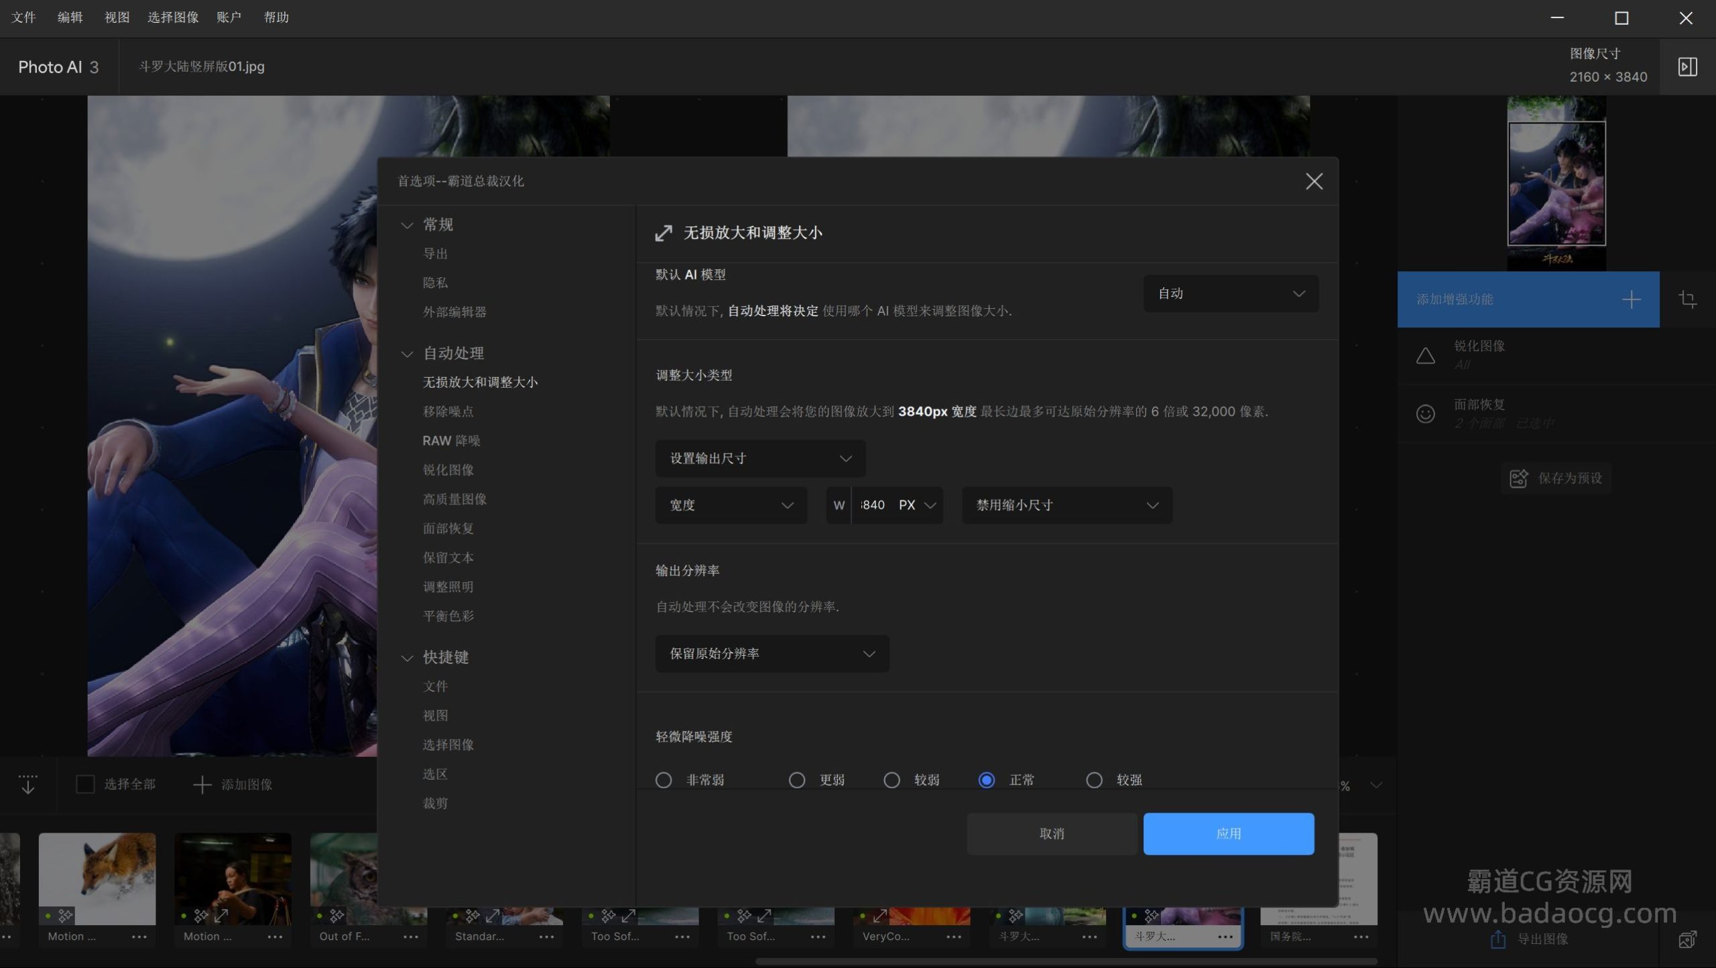Click the navigator preview thumbnail
Screen dimensions: 1716x968
1556,183
